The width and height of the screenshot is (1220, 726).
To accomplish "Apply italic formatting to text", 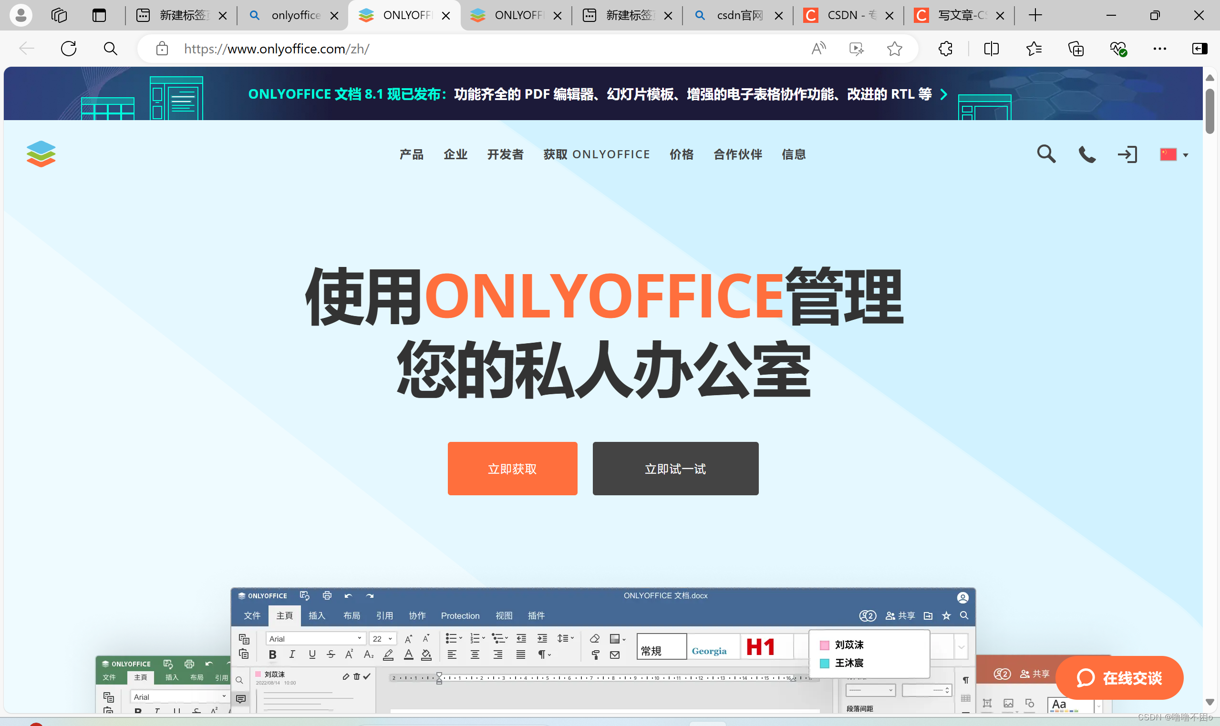I will 292,654.
